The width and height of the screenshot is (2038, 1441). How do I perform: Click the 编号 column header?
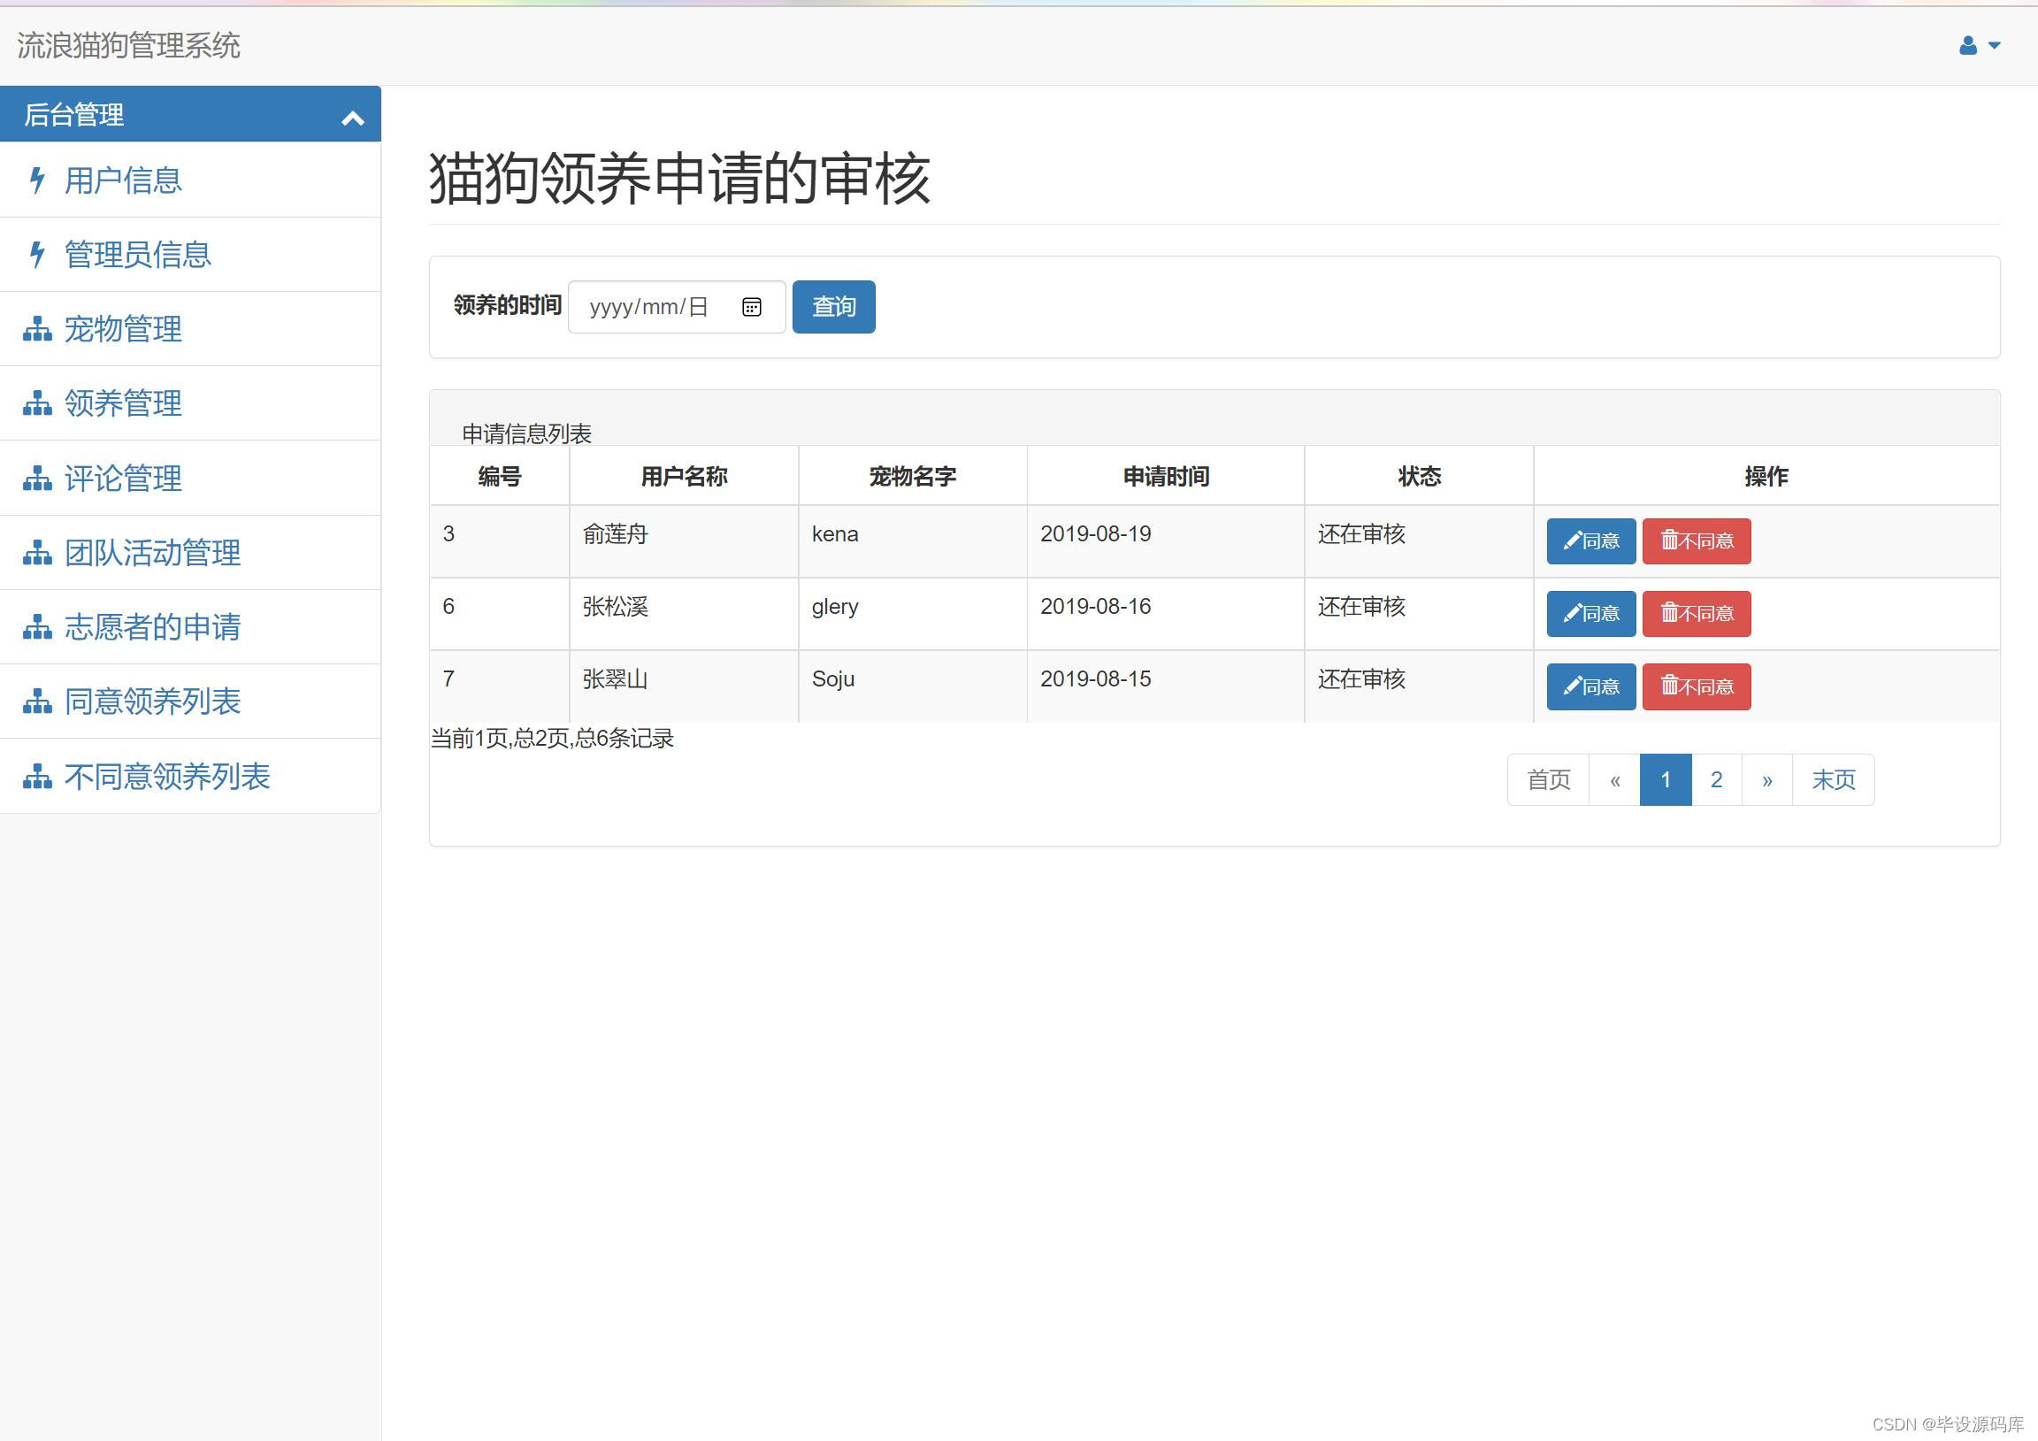500,477
